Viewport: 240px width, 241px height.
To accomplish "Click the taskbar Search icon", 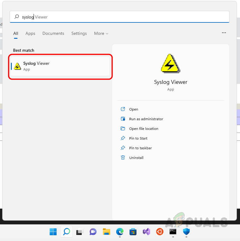I will [67, 232].
